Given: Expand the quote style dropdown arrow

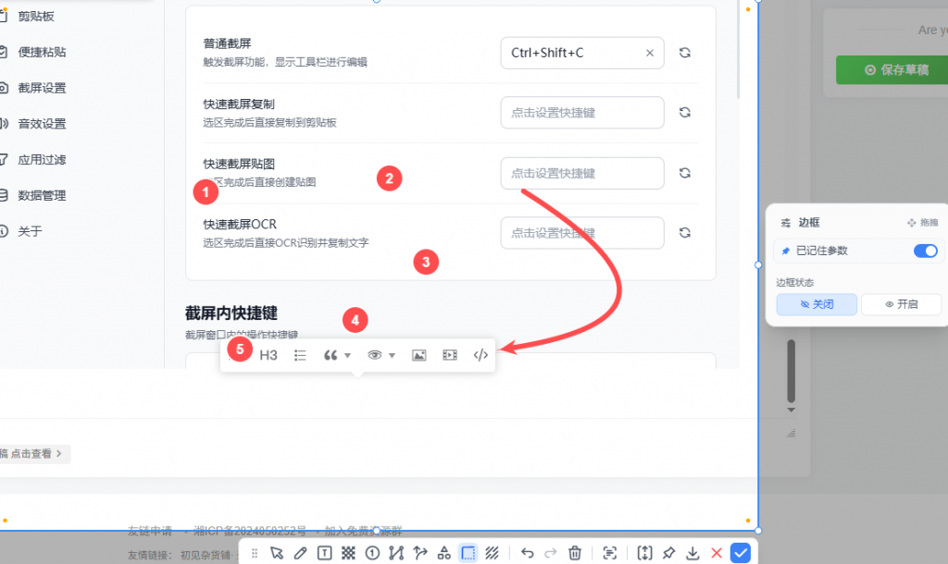Looking at the screenshot, I should pyautogui.click(x=348, y=355).
